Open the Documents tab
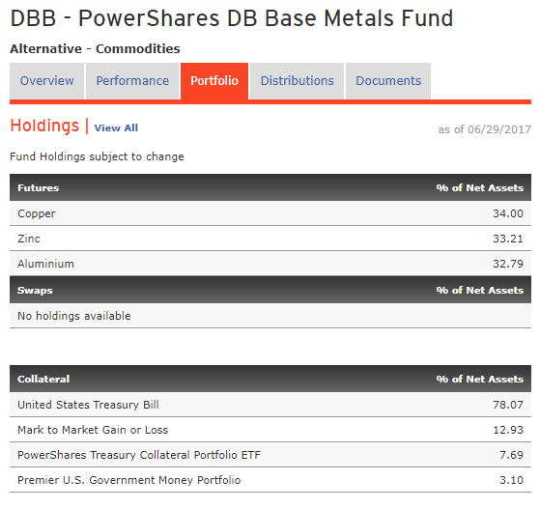The image size is (540, 509). coord(388,81)
